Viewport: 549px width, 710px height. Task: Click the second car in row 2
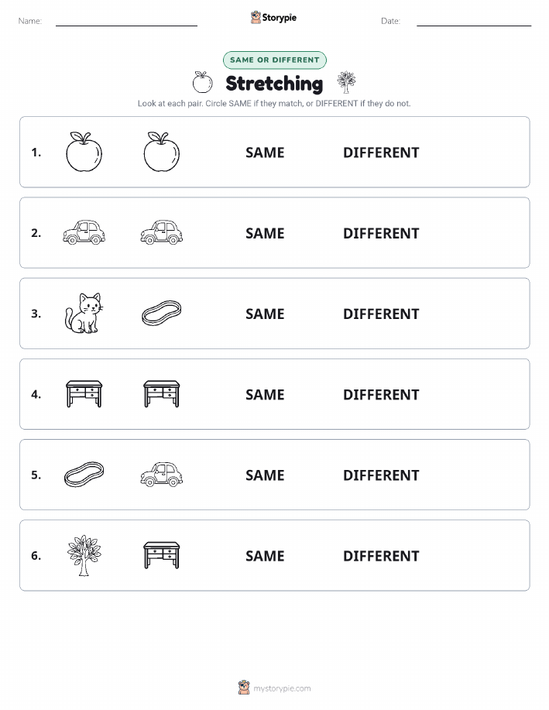(162, 232)
